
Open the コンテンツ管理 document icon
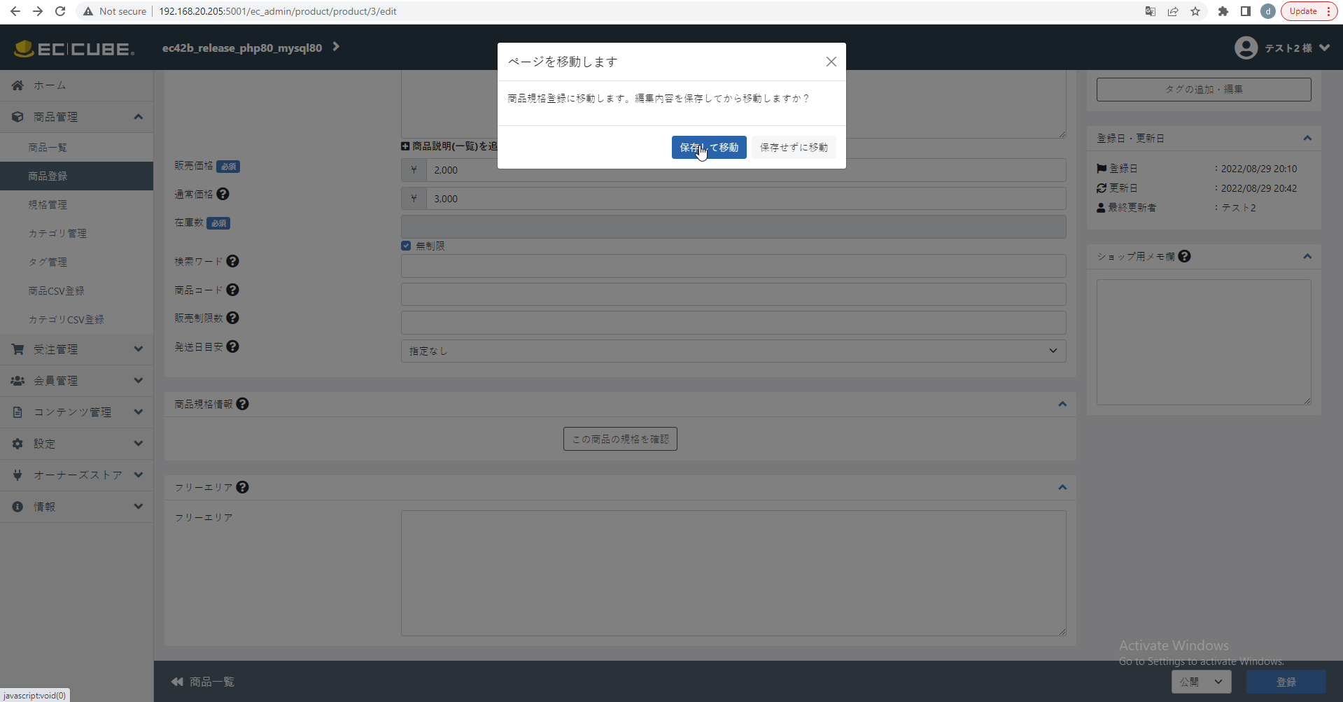tap(17, 412)
